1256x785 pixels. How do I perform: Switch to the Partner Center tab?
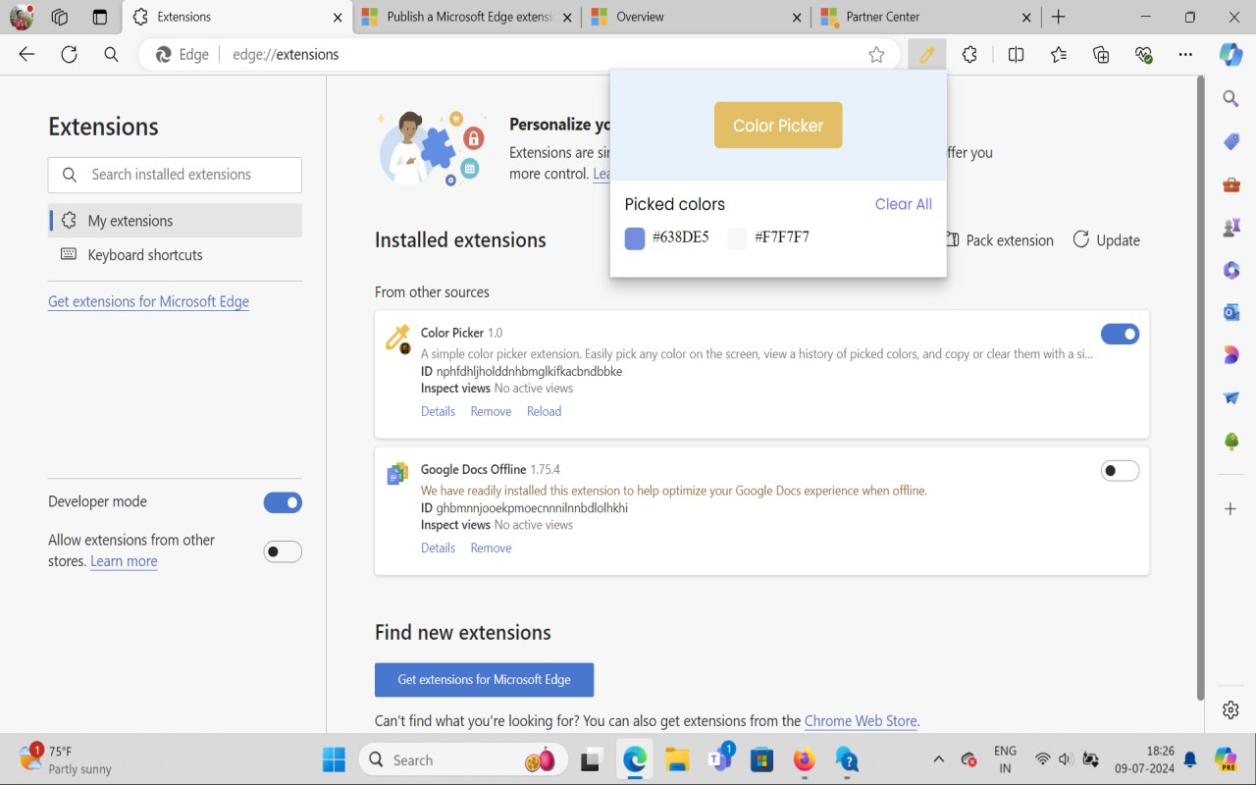pyautogui.click(x=926, y=17)
